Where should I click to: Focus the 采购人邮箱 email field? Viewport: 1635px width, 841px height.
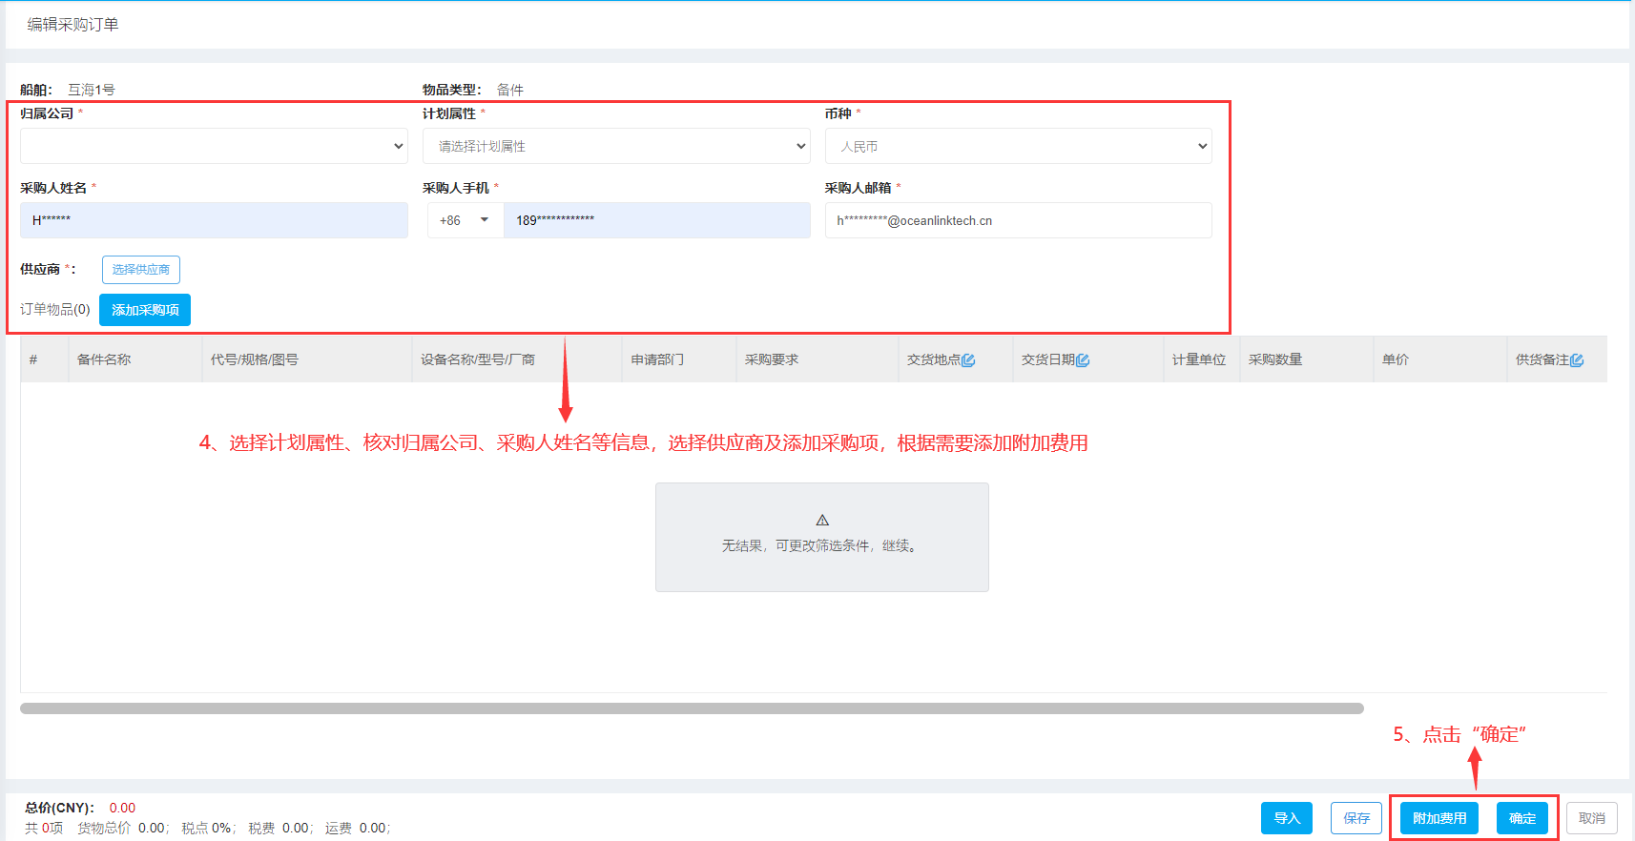coord(1019,220)
